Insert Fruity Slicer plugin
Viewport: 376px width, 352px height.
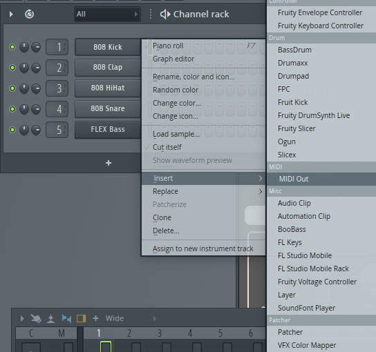click(x=321, y=129)
